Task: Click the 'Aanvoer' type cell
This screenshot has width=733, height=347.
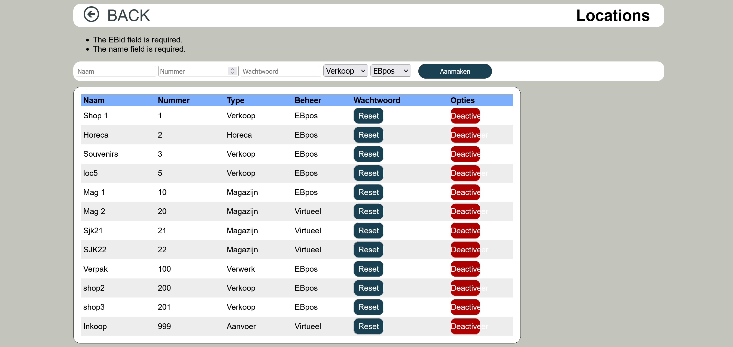Action: coord(241,327)
